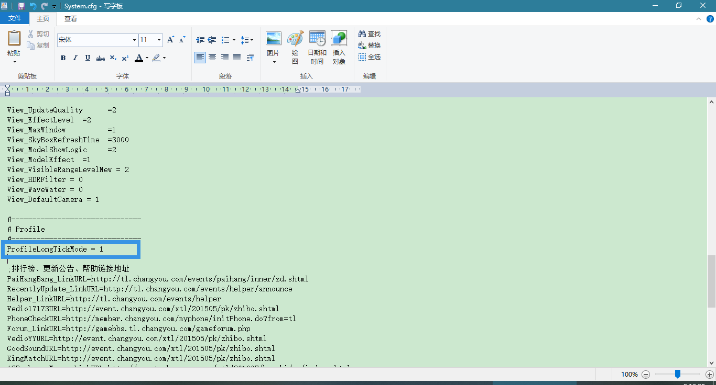
Task: Save the document using the floppy disk icon
Action: click(x=21, y=6)
